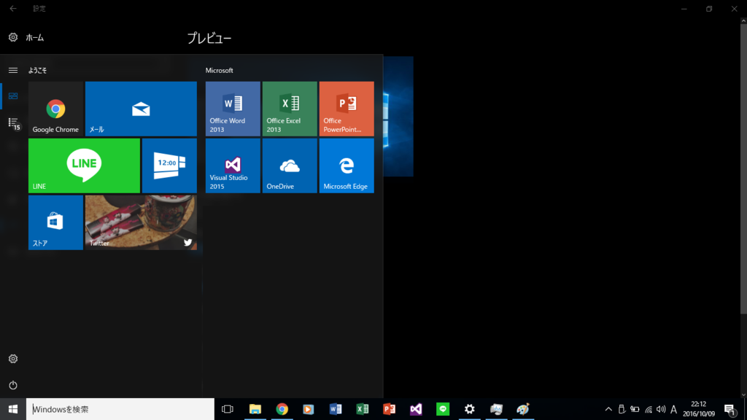Open the Google Chrome tile
The height and width of the screenshot is (420, 747).
pos(55,109)
